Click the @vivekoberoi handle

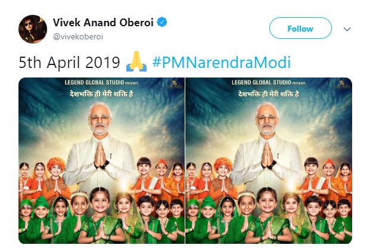pyautogui.click(x=79, y=36)
